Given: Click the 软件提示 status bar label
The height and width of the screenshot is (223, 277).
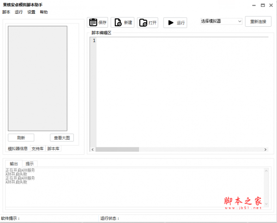Looking at the screenshot, I should point(10,218).
